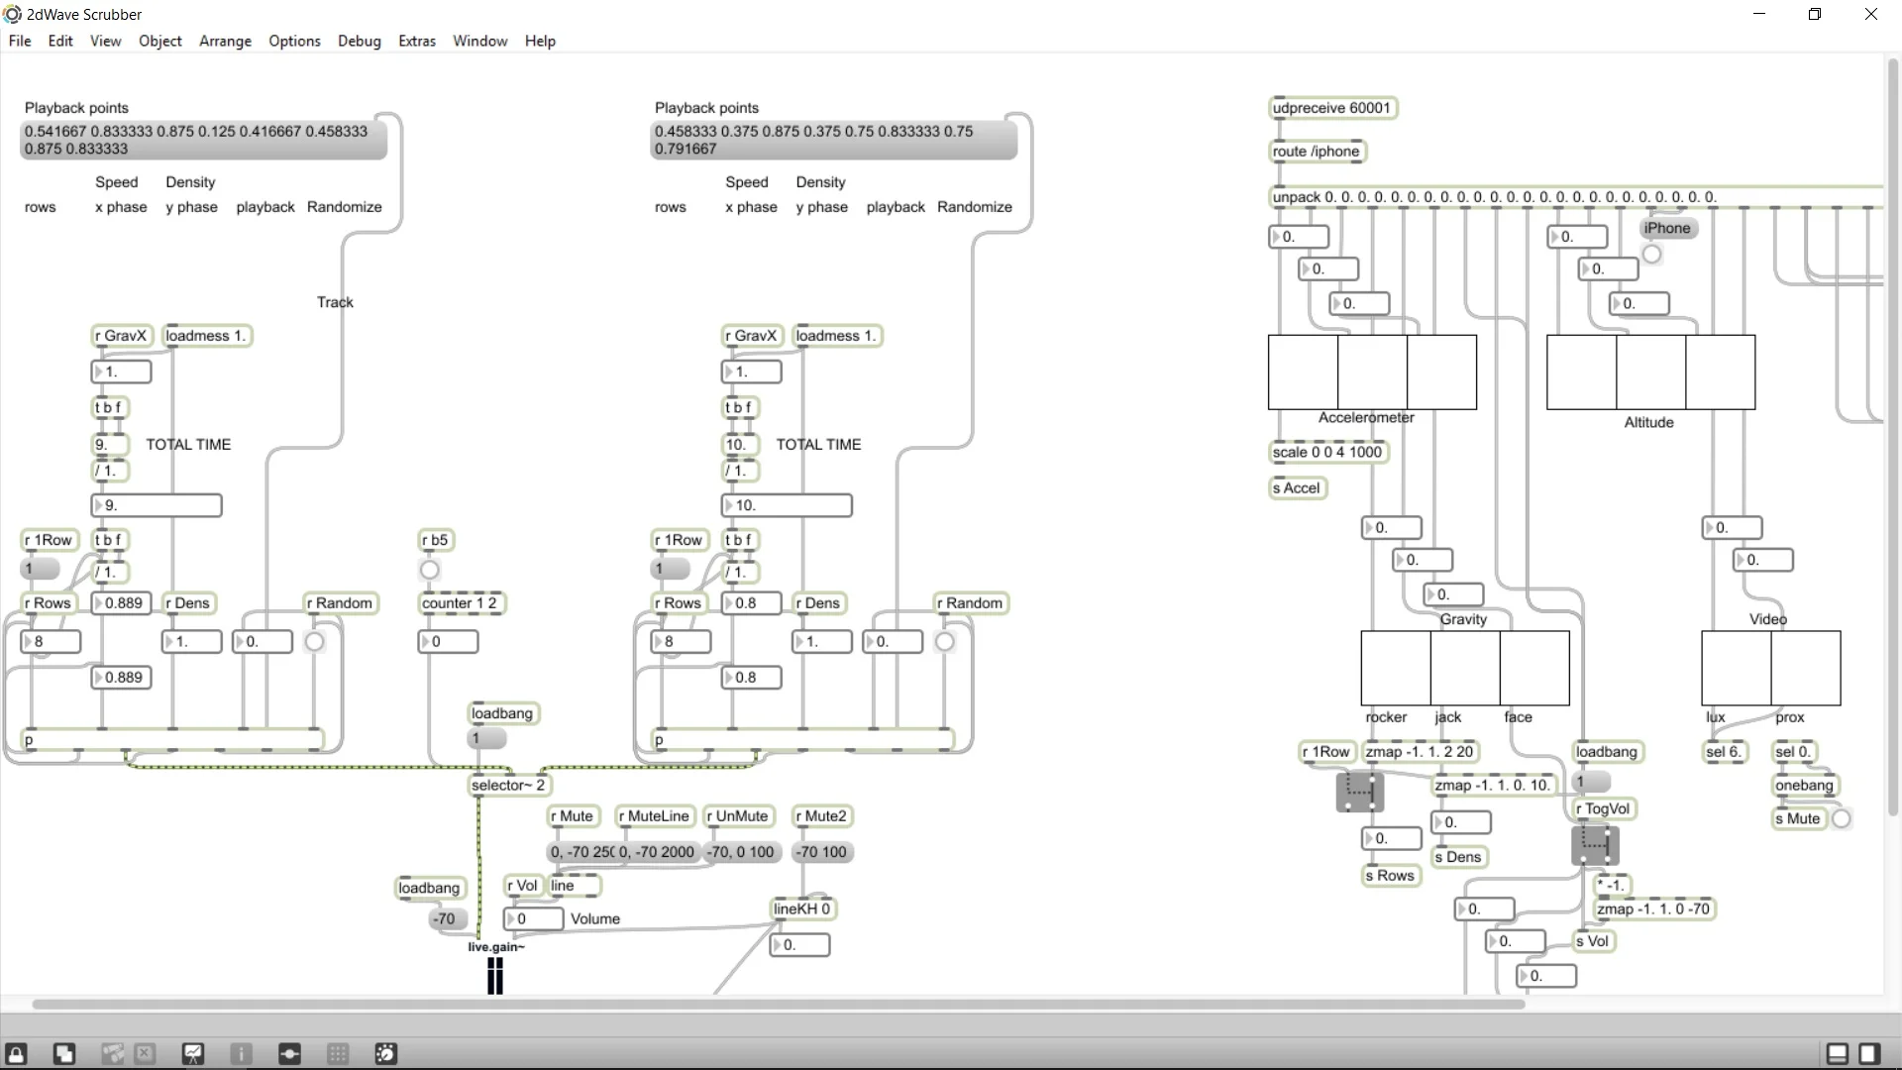
Task: Click the dark circle-on-line toolbar icon
Action: (x=289, y=1054)
